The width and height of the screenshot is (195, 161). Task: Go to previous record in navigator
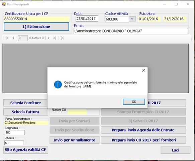coord(13,38)
